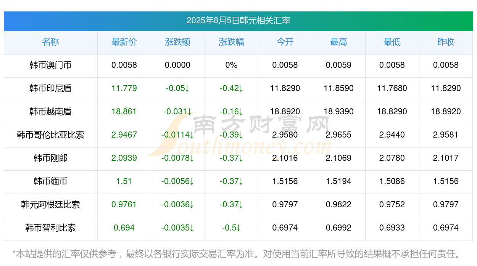Click high price 2.1069 for 刚郎
Screen dimensions: 477x266
point(338,158)
